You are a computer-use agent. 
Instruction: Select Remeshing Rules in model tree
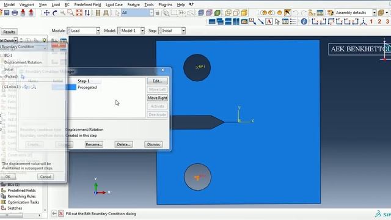(21, 196)
